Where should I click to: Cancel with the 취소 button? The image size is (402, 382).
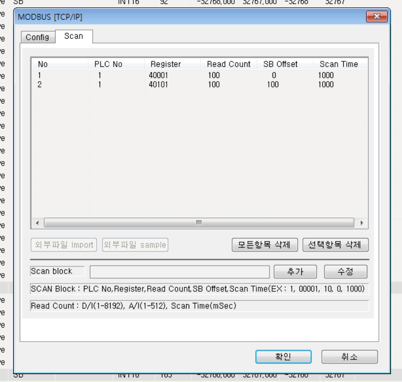tap(350, 357)
